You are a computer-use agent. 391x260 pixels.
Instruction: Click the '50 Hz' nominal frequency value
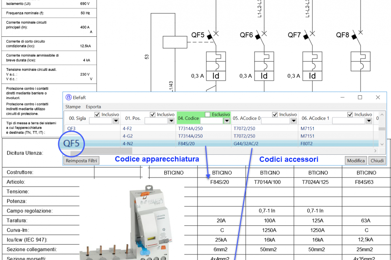[x=85, y=13]
